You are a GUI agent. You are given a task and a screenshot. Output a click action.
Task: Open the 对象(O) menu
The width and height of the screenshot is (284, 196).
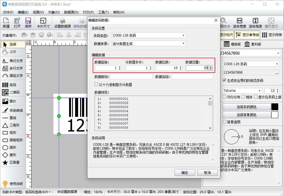[x=54, y=12]
